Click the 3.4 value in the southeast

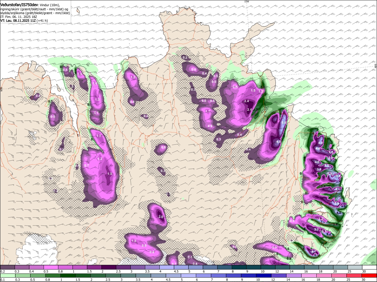click(335, 224)
